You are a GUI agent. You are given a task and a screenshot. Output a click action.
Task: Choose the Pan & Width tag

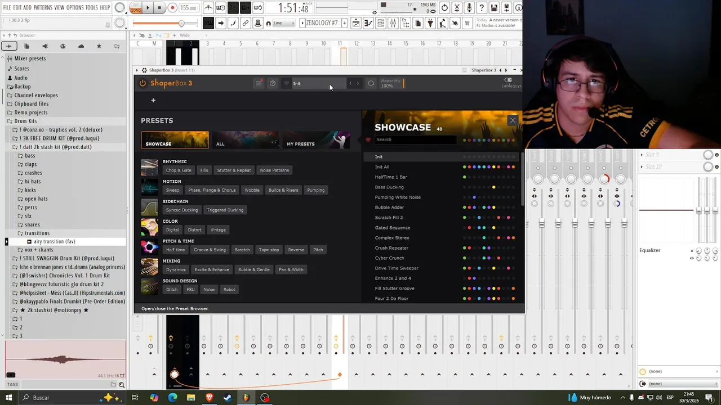click(291, 269)
